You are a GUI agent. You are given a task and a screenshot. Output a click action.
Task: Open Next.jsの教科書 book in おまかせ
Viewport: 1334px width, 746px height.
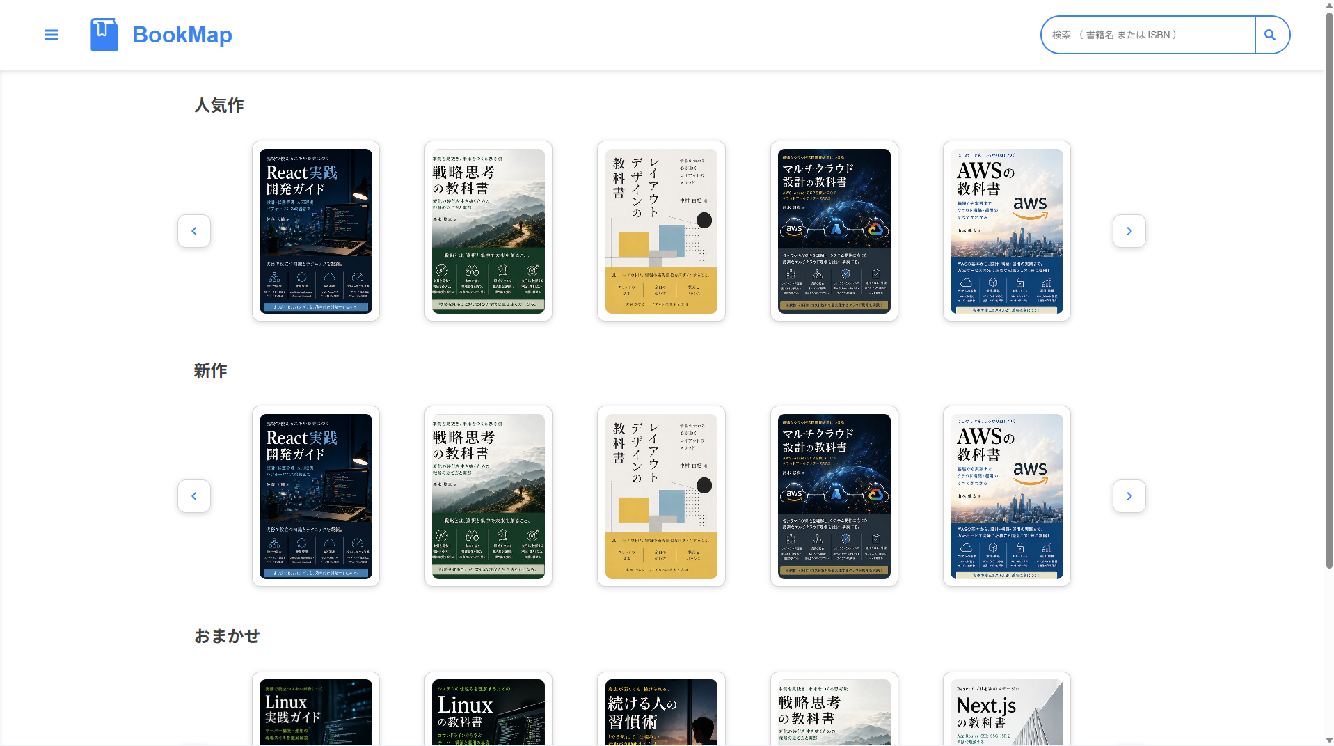pyautogui.click(x=1007, y=709)
